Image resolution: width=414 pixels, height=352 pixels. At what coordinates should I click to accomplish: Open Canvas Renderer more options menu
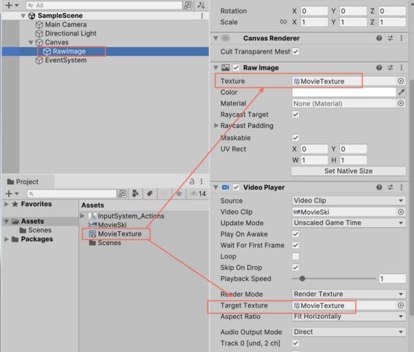402,38
